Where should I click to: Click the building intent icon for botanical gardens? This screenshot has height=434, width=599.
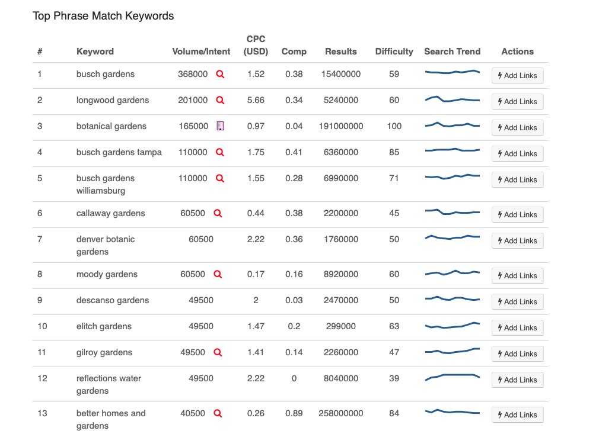tap(221, 126)
